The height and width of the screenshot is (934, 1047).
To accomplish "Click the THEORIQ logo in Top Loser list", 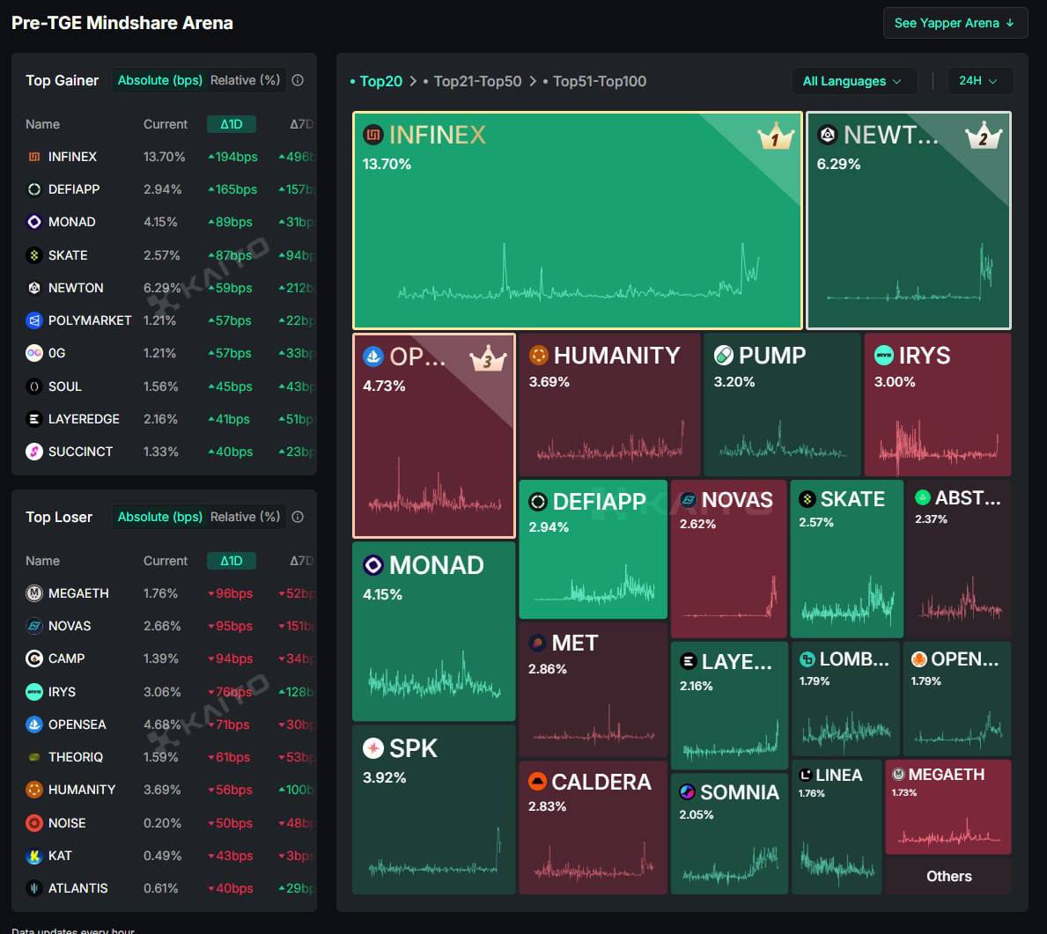I will coord(34,757).
